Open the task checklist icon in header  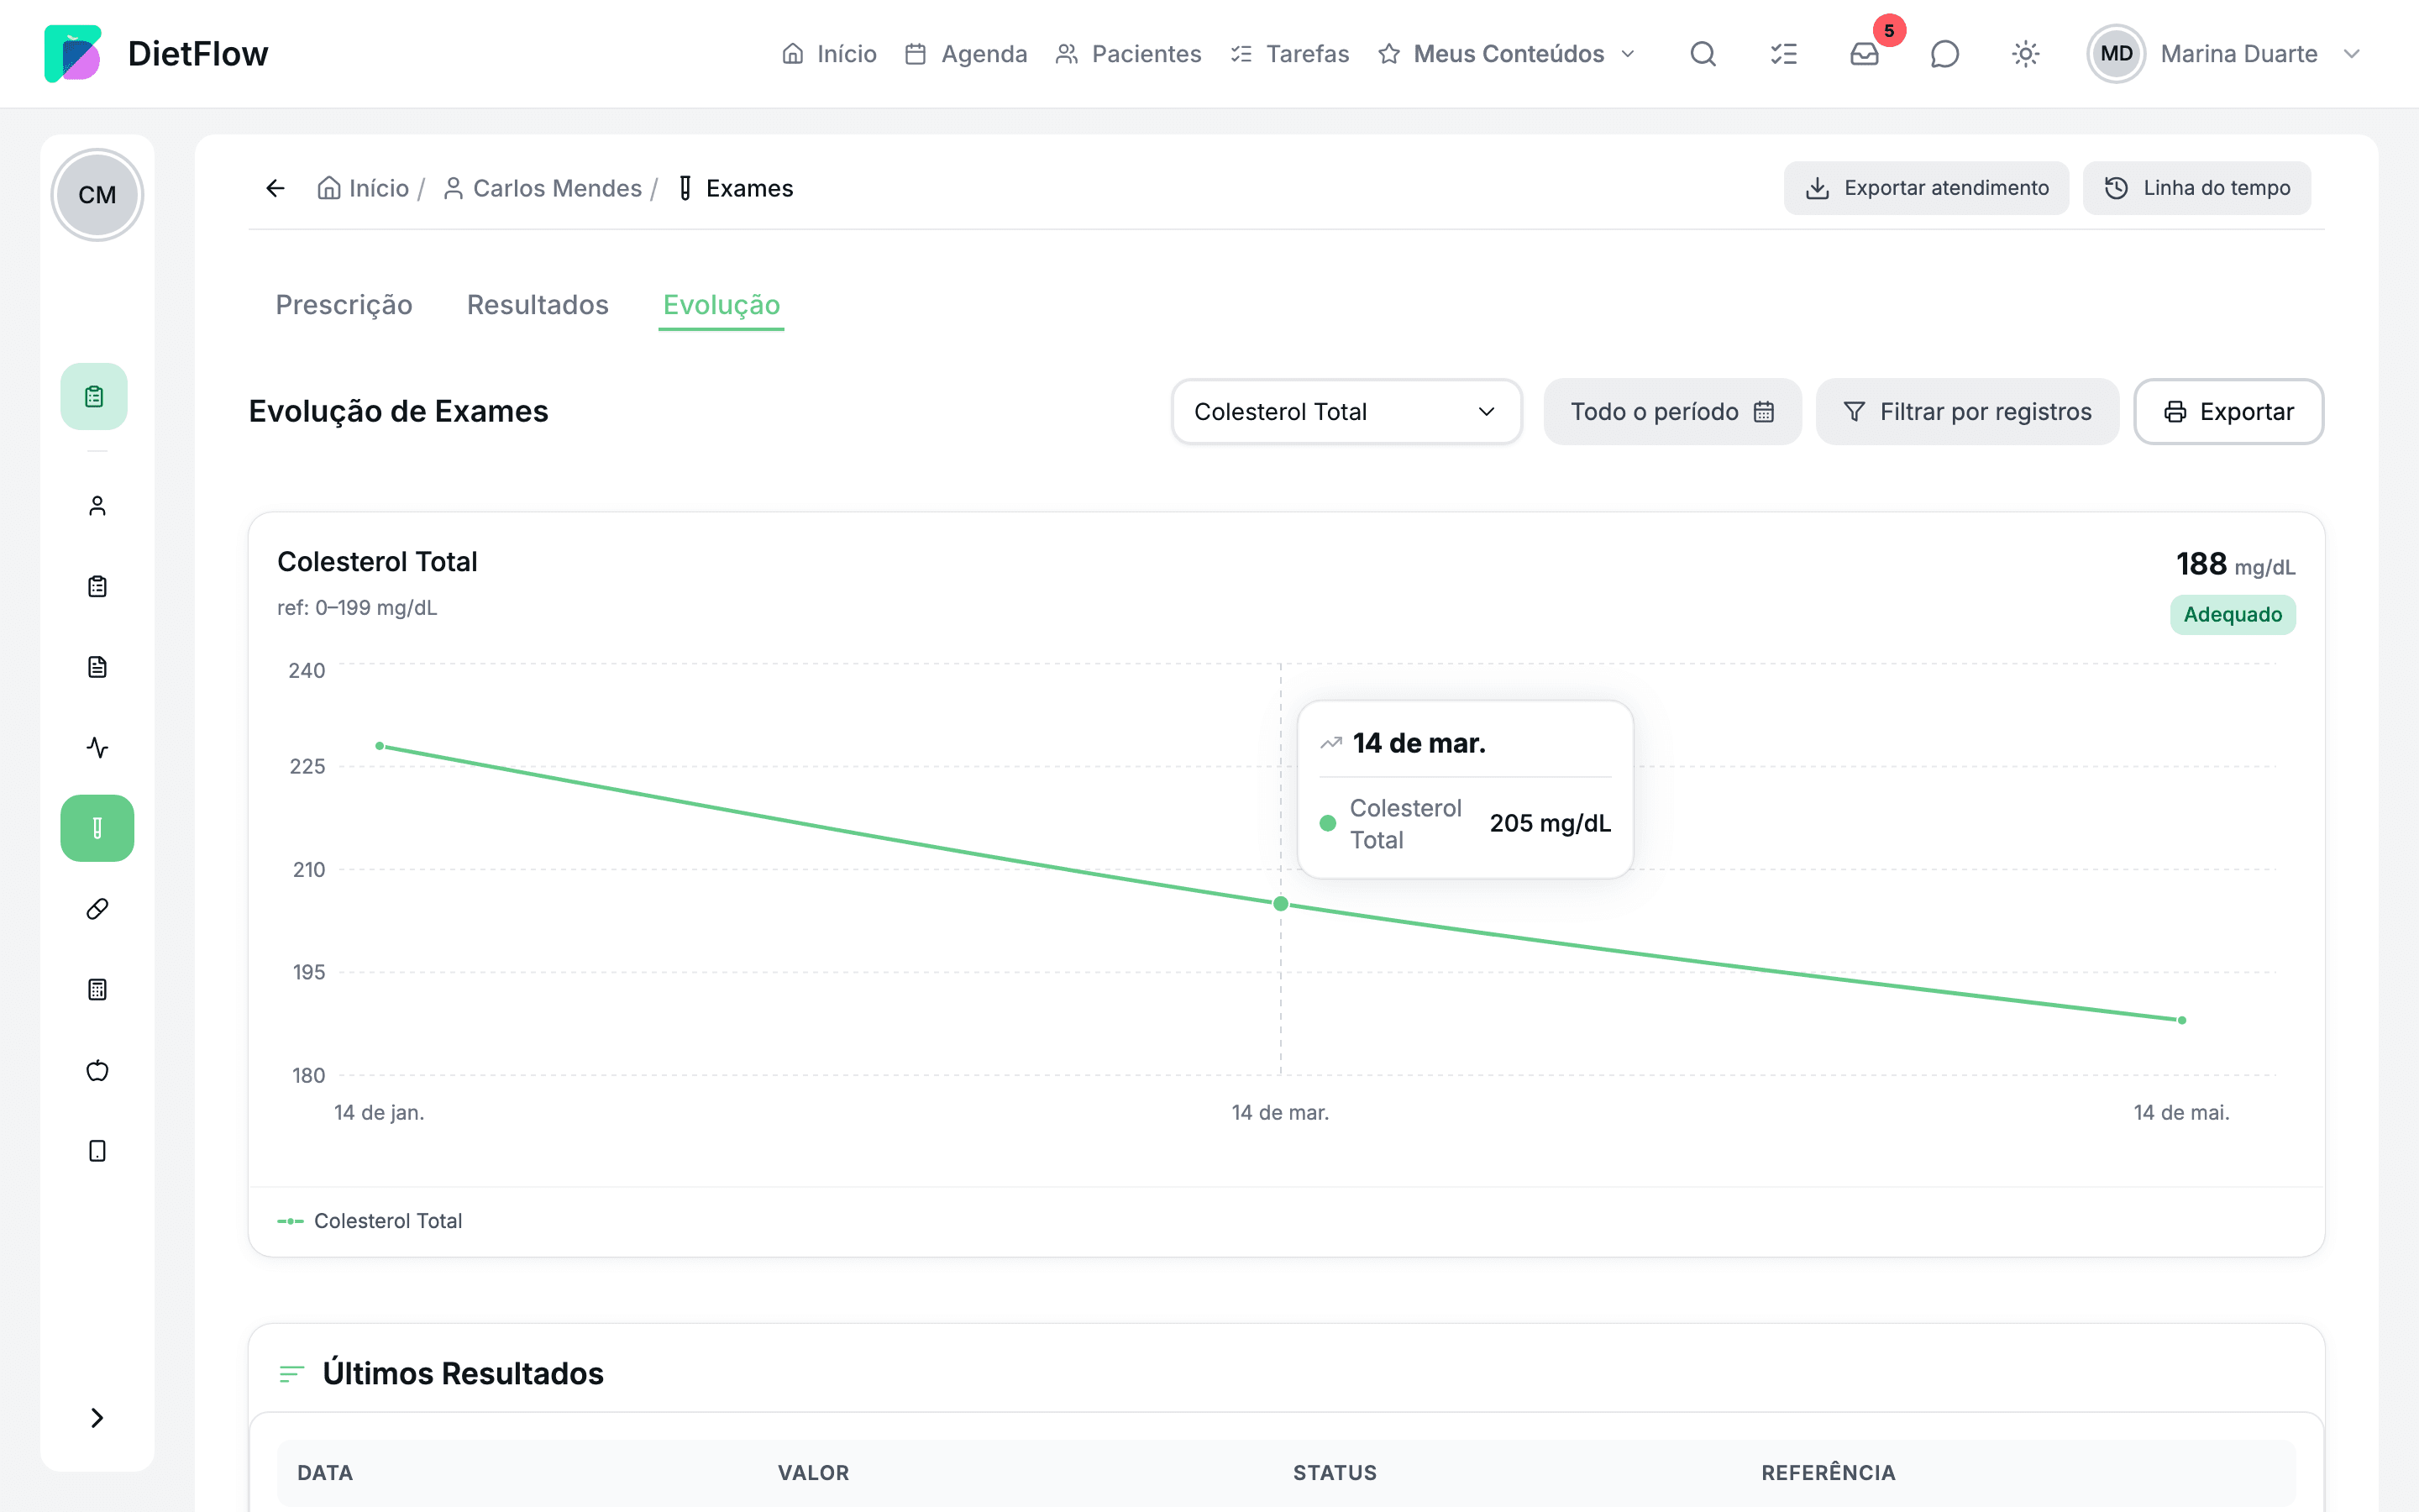[x=1784, y=54]
